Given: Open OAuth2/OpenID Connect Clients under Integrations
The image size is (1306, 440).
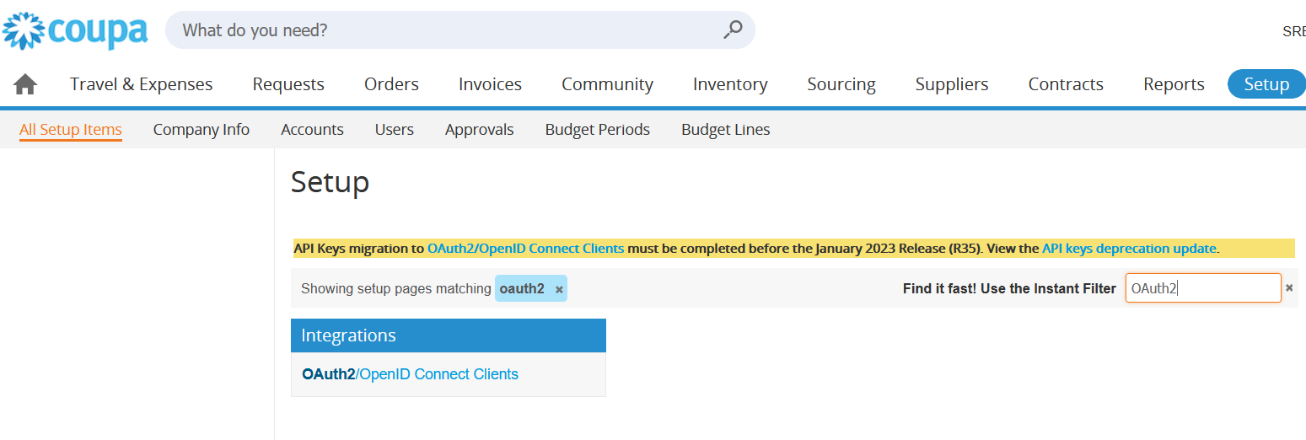Looking at the screenshot, I should click(411, 374).
